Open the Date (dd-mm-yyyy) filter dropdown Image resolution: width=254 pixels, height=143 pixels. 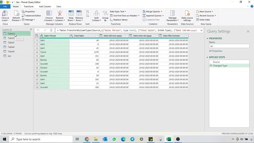click(x=127, y=36)
